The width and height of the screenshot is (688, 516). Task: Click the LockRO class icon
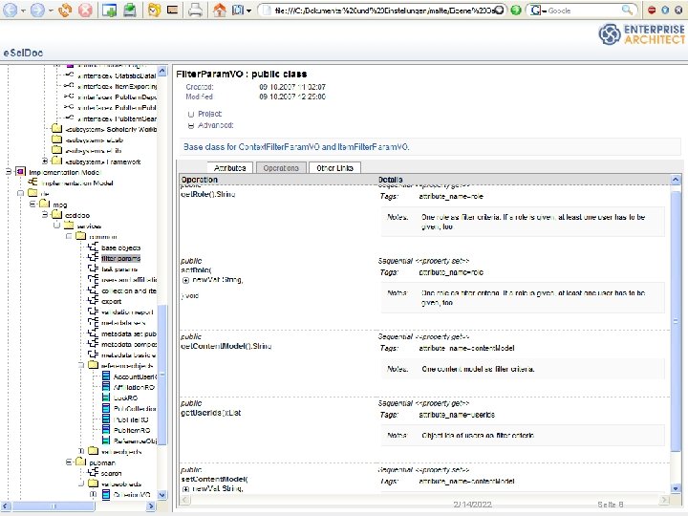[x=106, y=398]
